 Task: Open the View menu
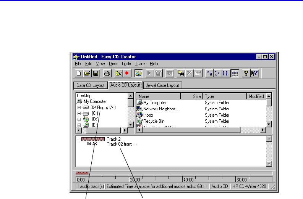[x=100, y=64]
